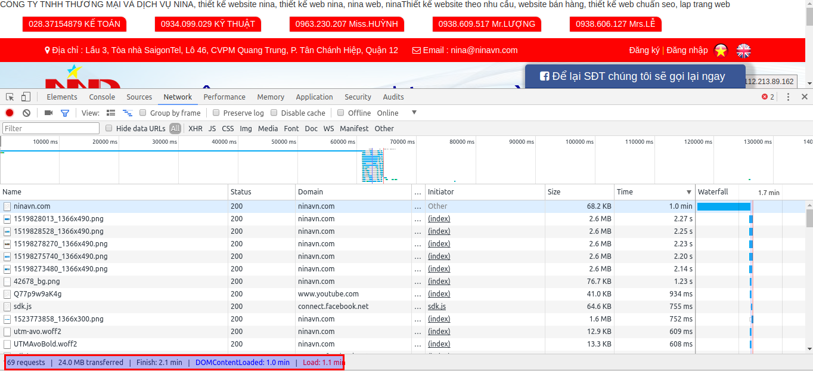Switch to large request rows view
Screen dimensions: 813x371
111,113
